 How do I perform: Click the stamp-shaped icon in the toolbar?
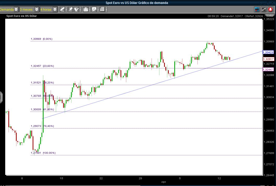point(86,9)
